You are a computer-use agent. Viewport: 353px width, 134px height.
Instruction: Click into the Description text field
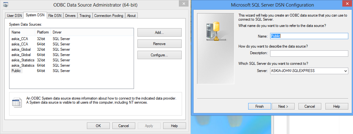tap(309, 54)
